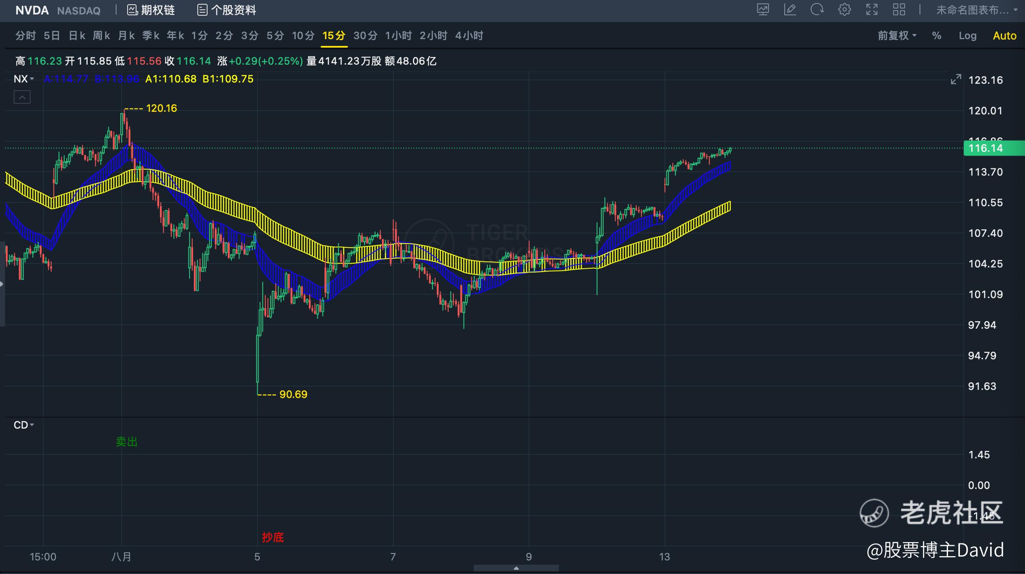The image size is (1025, 574).
Task: Collapse the indicator legend with the up-caret box
Action: click(x=22, y=97)
